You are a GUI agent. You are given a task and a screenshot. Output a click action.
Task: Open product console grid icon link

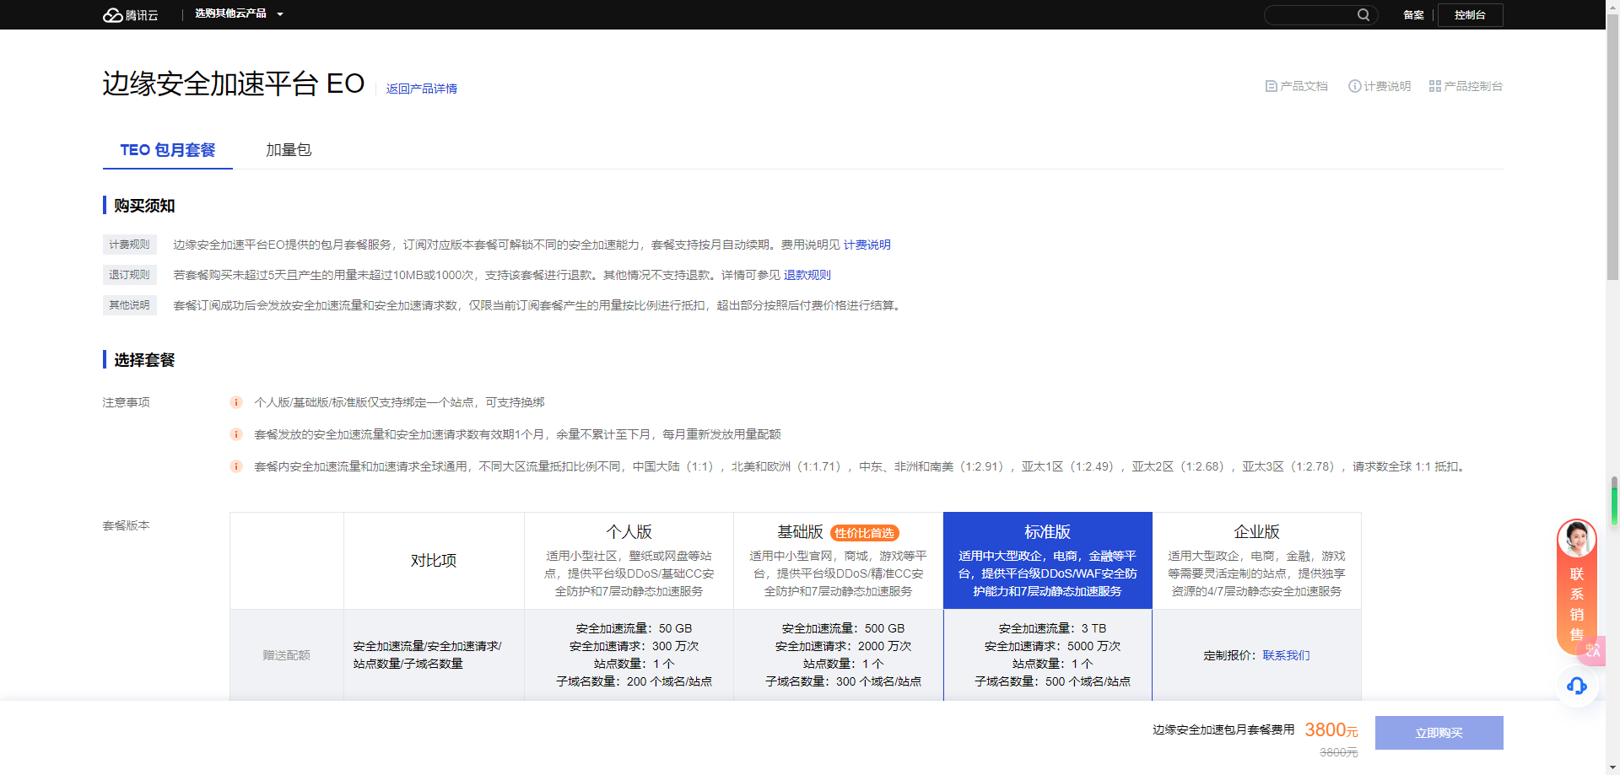pos(1434,86)
